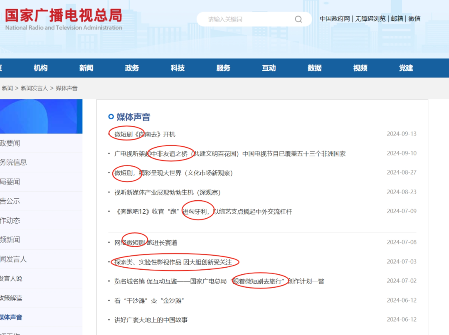Open the 视频 navigation menu
The image size is (449, 335).
coord(360,68)
